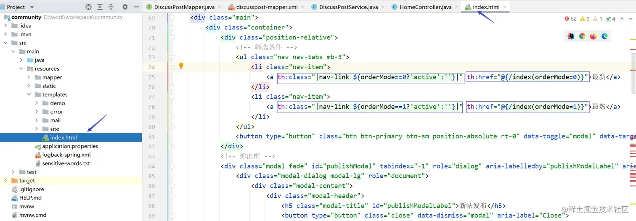The width and height of the screenshot is (636, 221).
Task: Select mvnw file in project tree
Action: click(26, 206)
